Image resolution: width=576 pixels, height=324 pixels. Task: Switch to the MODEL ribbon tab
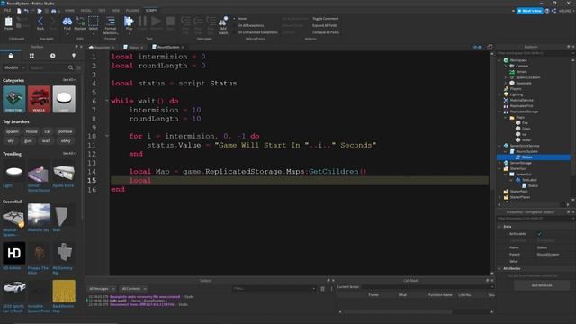tap(86, 11)
